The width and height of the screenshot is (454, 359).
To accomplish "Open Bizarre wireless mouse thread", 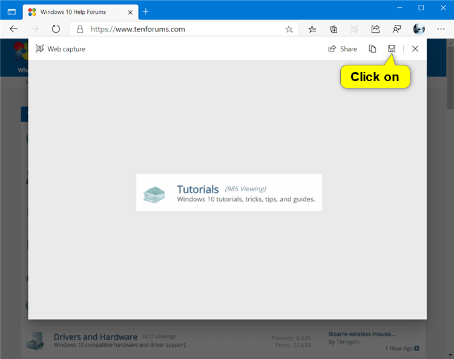I will [x=361, y=334].
